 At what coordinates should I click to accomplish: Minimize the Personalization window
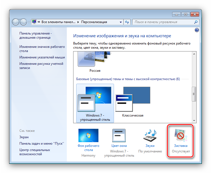[x=177, y=14]
